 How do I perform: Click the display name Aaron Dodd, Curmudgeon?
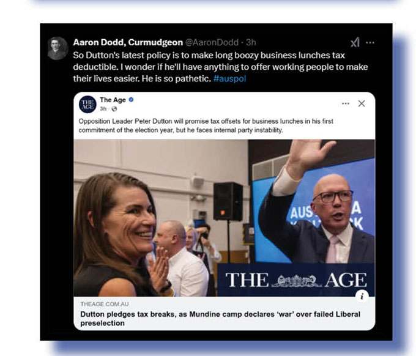pyautogui.click(x=128, y=42)
